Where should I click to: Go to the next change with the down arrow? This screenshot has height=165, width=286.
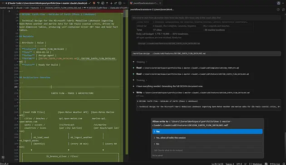pyautogui.click(x=111, y=3)
